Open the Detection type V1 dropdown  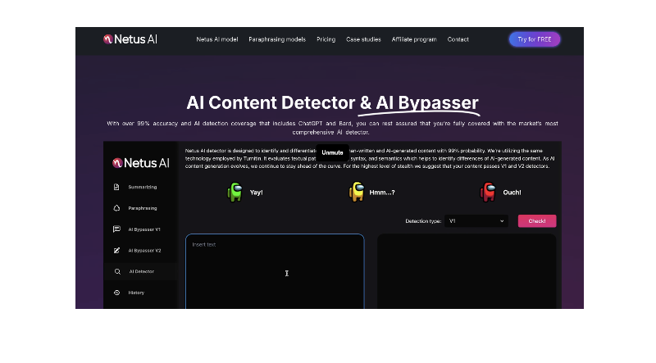coord(476,220)
